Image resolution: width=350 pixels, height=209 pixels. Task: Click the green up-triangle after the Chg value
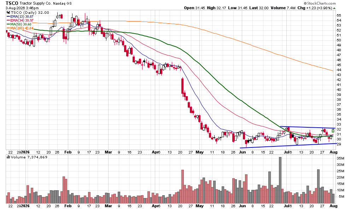point(334,8)
